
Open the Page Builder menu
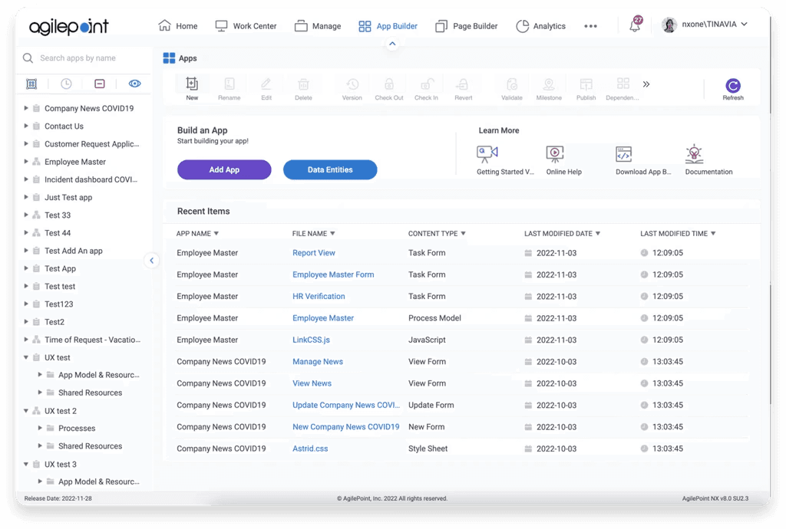click(466, 25)
